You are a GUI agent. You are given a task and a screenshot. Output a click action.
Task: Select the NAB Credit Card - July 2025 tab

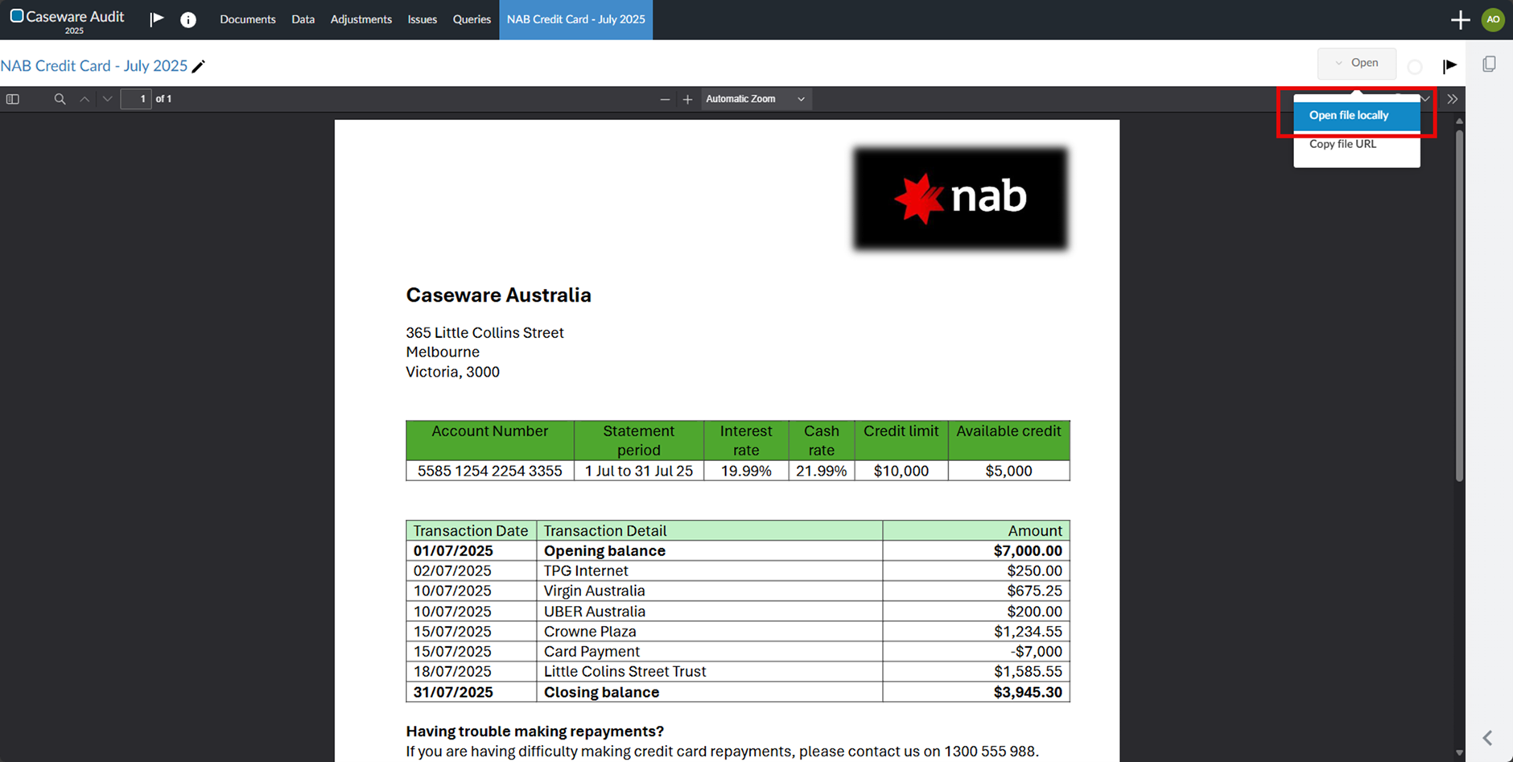(576, 19)
